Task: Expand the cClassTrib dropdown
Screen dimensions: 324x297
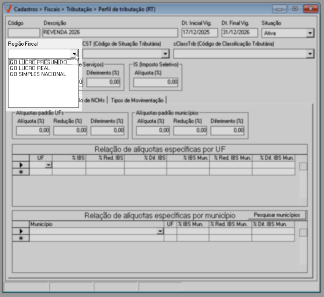Action: pyautogui.click(x=310, y=54)
